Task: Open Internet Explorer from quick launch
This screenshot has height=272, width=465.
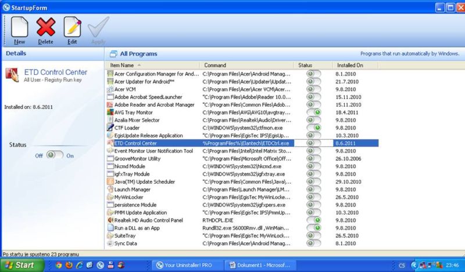Action: (x=80, y=265)
